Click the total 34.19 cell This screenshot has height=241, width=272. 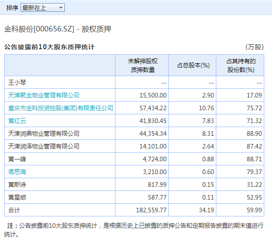[206, 210]
